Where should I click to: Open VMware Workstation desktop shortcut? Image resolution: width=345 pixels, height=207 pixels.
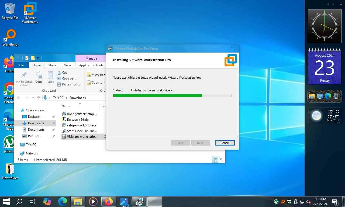[30, 13]
